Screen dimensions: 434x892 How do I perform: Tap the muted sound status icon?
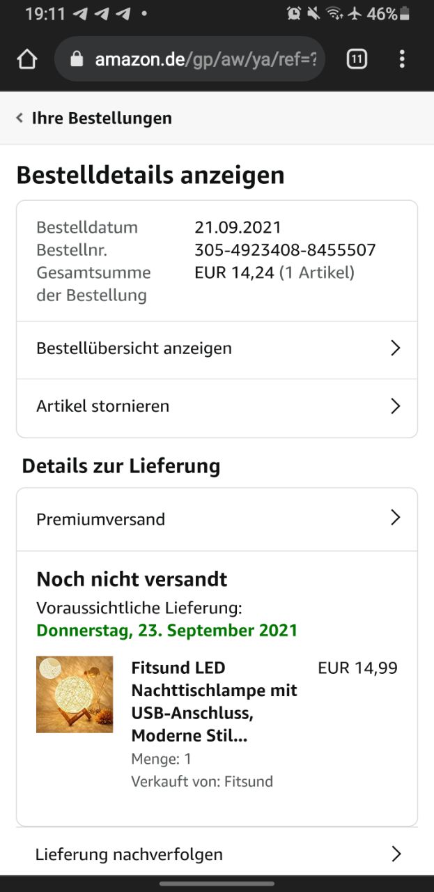(314, 13)
